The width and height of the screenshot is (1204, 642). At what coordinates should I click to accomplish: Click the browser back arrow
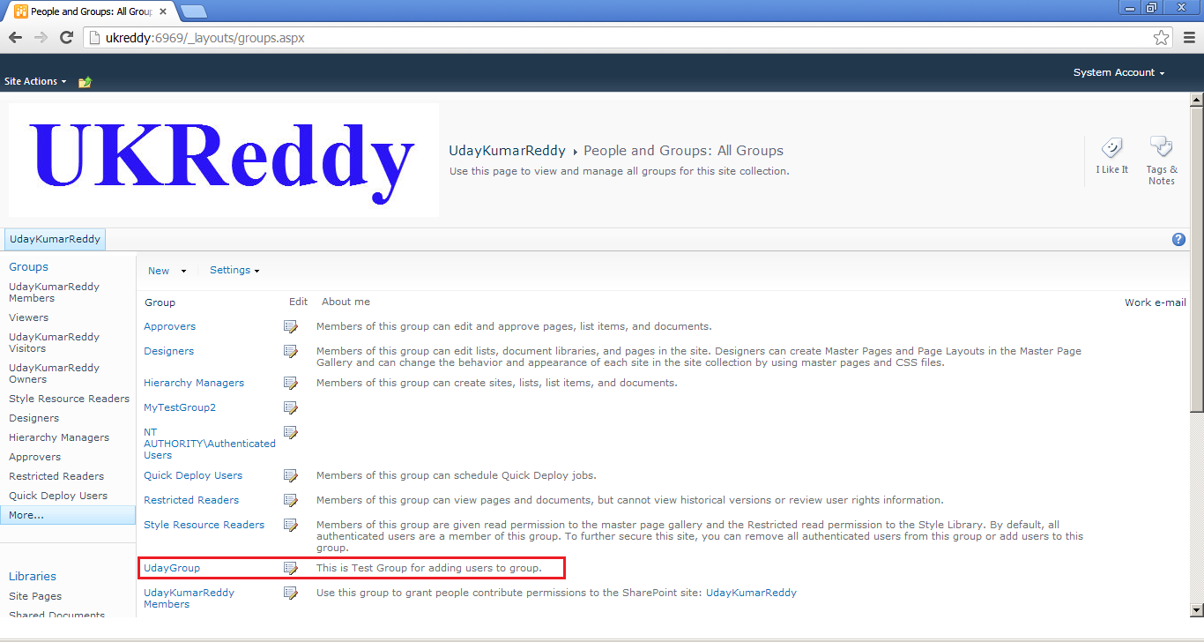point(15,38)
